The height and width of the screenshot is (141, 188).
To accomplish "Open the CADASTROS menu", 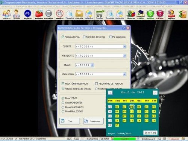I will point(7,6).
